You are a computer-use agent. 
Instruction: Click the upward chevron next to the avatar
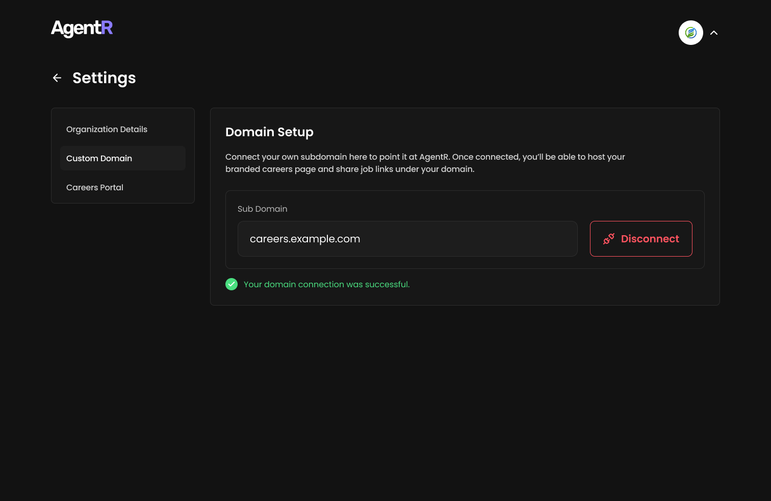click(x=714, y=33)
